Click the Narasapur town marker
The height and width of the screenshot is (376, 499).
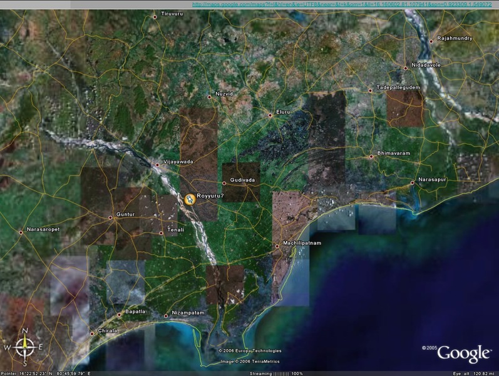[412, 183]
